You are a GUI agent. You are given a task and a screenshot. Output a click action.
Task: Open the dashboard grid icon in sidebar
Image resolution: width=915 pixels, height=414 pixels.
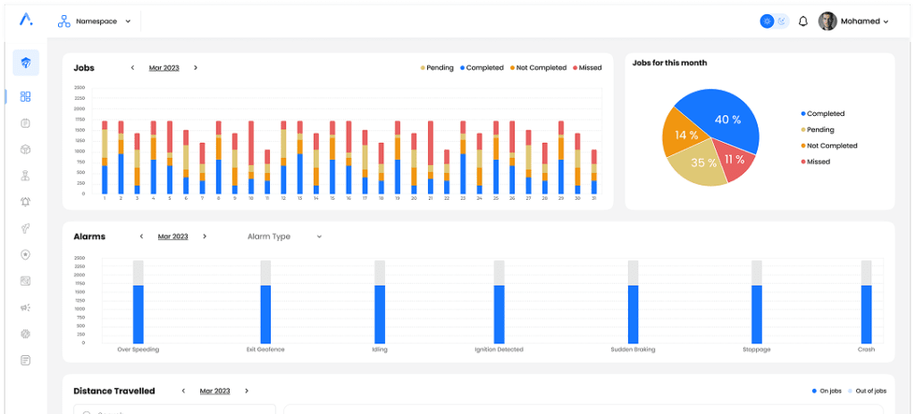[26, 96]
